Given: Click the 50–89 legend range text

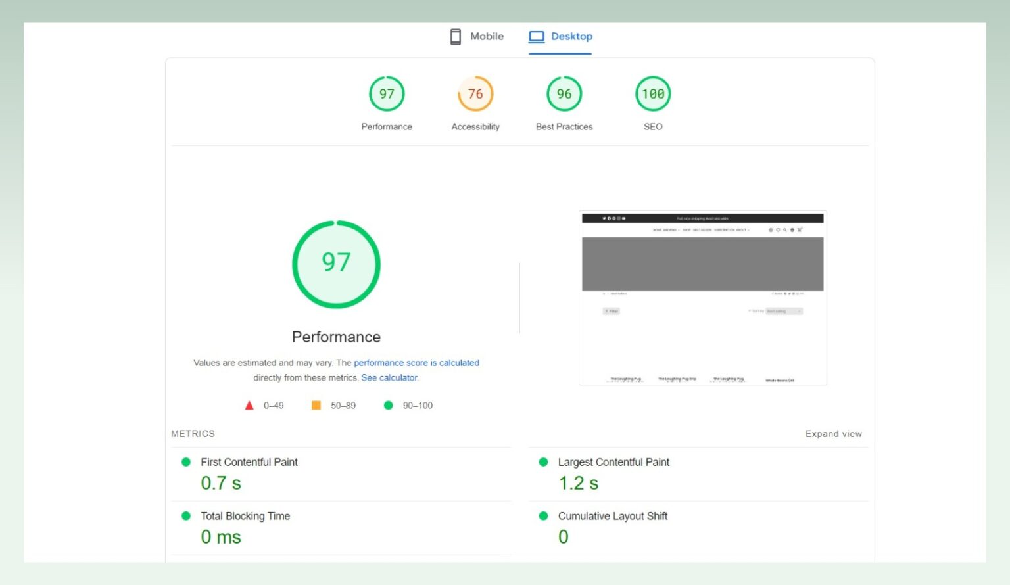Looking at the screenshot, I should click(343, 406).
